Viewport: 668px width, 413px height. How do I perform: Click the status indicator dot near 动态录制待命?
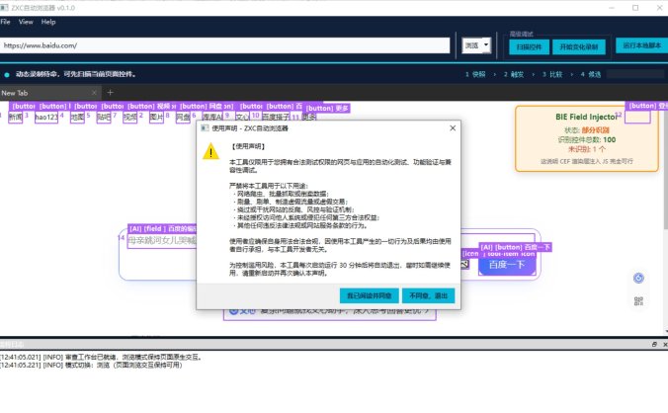point(7,74)
